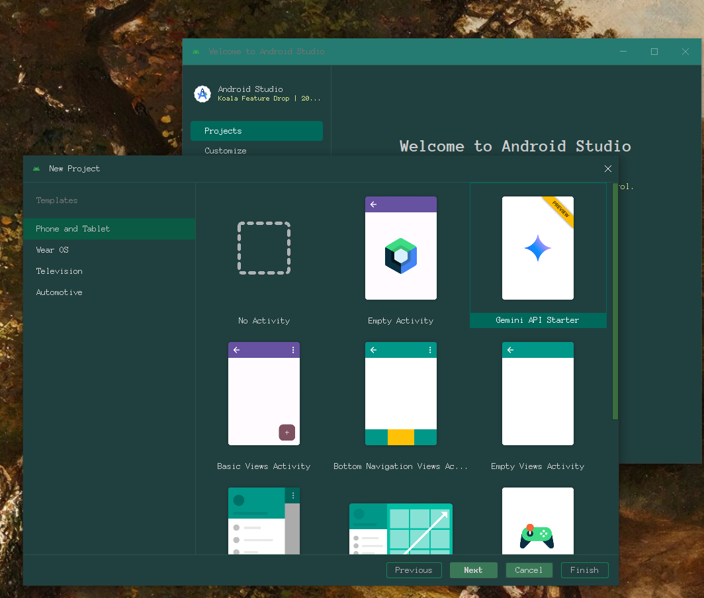Open Customize in the Welcome window
The width and height of the screenshot is (704, 598).
click(x=256, y=150)
